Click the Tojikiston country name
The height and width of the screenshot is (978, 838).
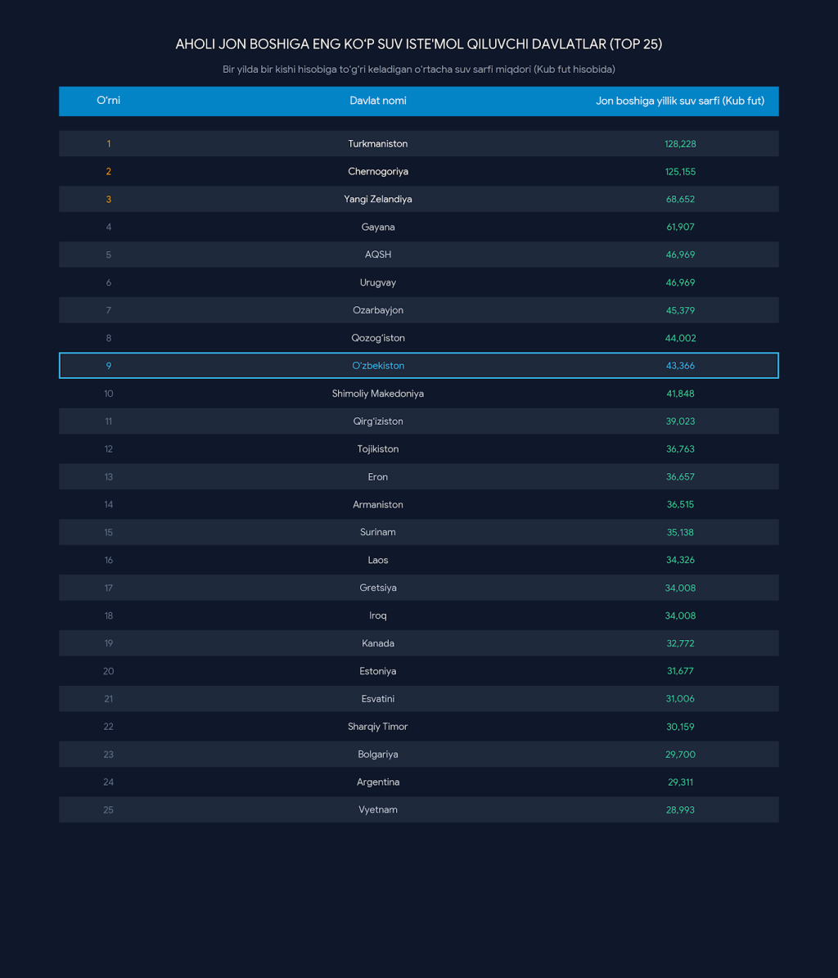tap(378, 449)
